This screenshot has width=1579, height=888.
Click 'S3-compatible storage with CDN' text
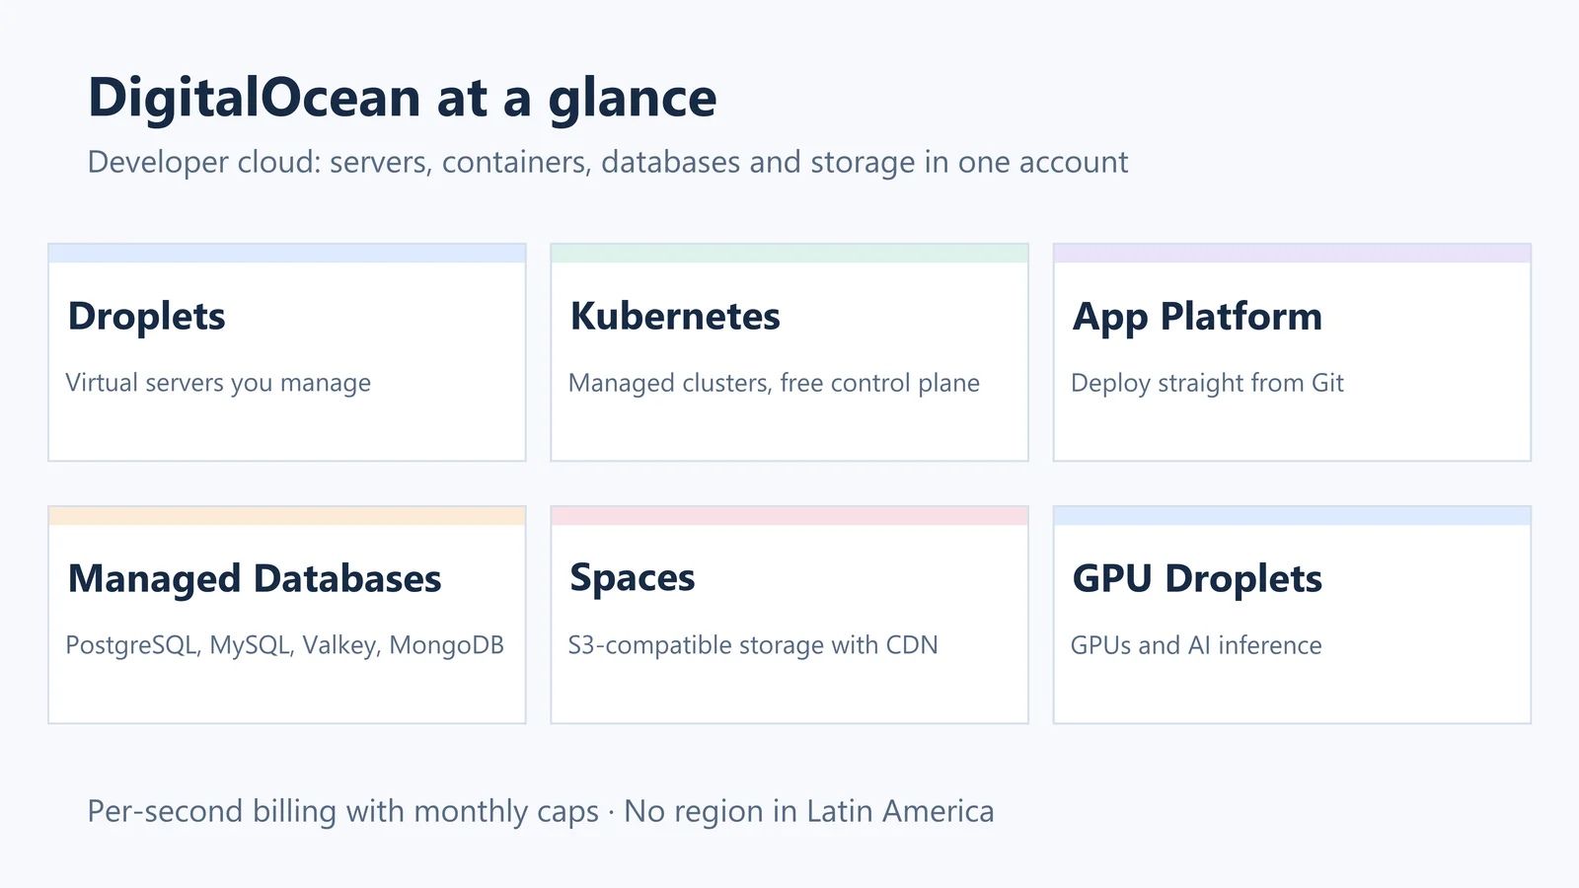pos(753,645)
